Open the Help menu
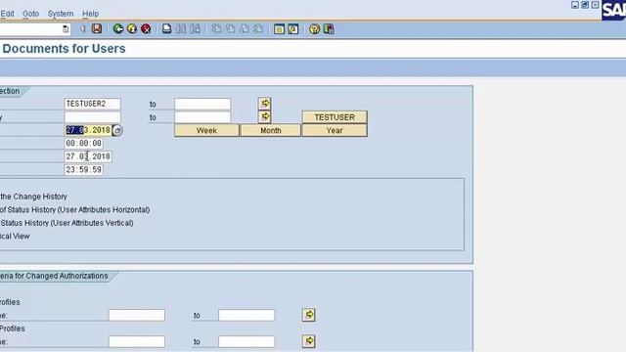Screen dimensions: 626x352 [x=90, y=14]
